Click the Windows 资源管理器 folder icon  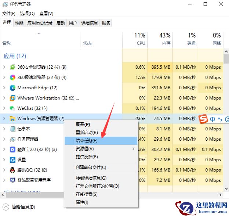coord(12,119)
